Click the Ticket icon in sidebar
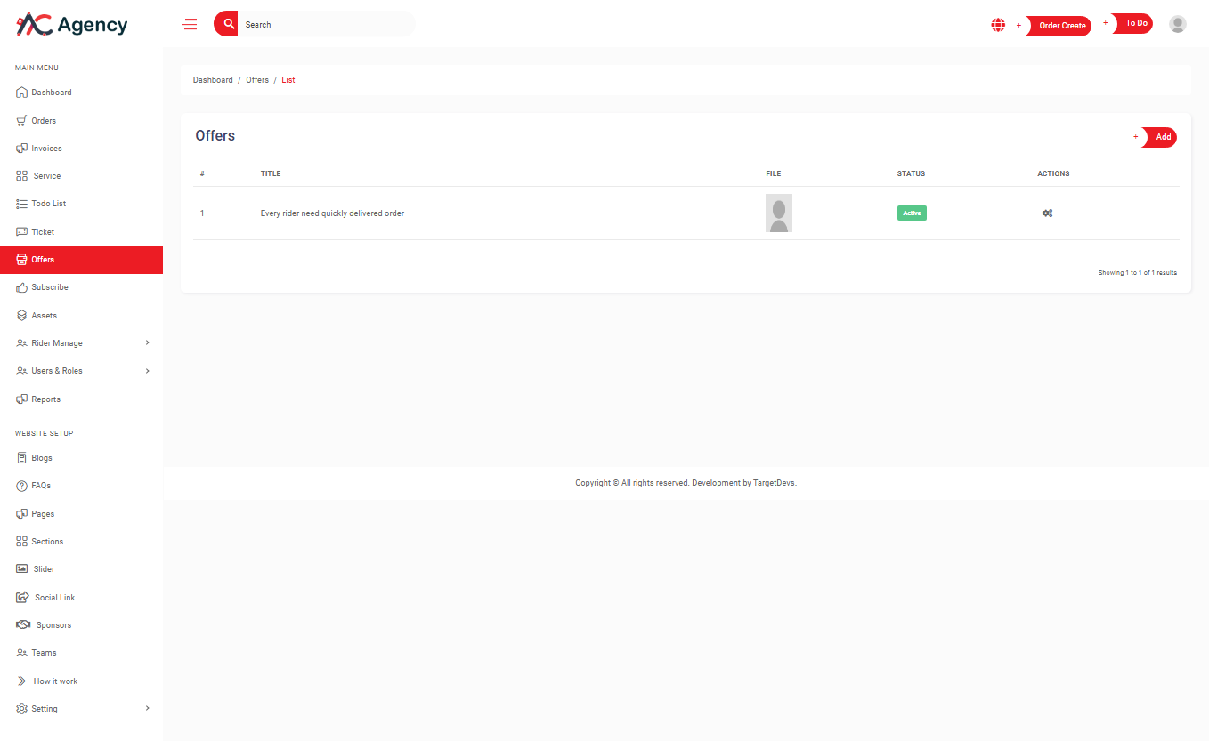The image size is (1209, 741). coord(22,232)
